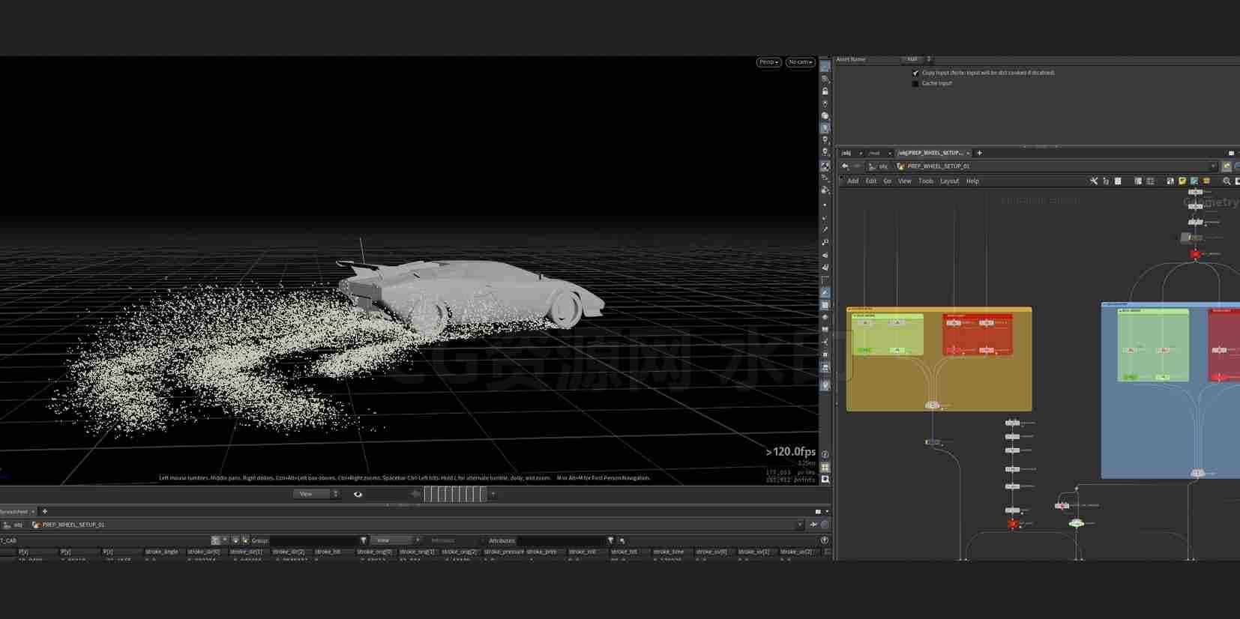This screenshot has height=619, width=1240.
Task: Add a new network editor pane tab
Action: [979, 153]
